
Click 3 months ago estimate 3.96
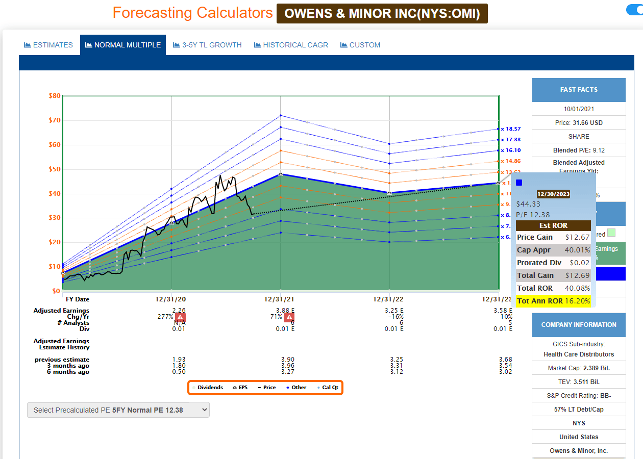click(x=288, y=366)
